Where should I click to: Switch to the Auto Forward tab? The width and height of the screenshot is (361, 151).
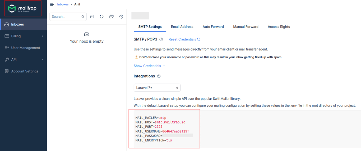tap(213, 27)
